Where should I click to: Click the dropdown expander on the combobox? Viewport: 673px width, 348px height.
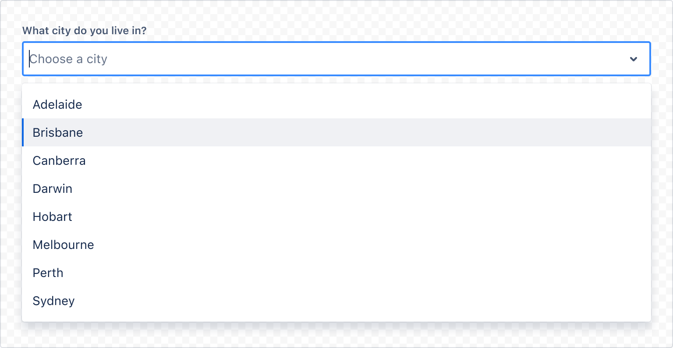click(x=634, y=59)
